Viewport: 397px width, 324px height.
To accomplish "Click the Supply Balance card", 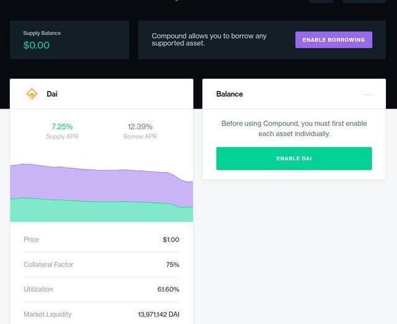I will (x=69, y=40).
